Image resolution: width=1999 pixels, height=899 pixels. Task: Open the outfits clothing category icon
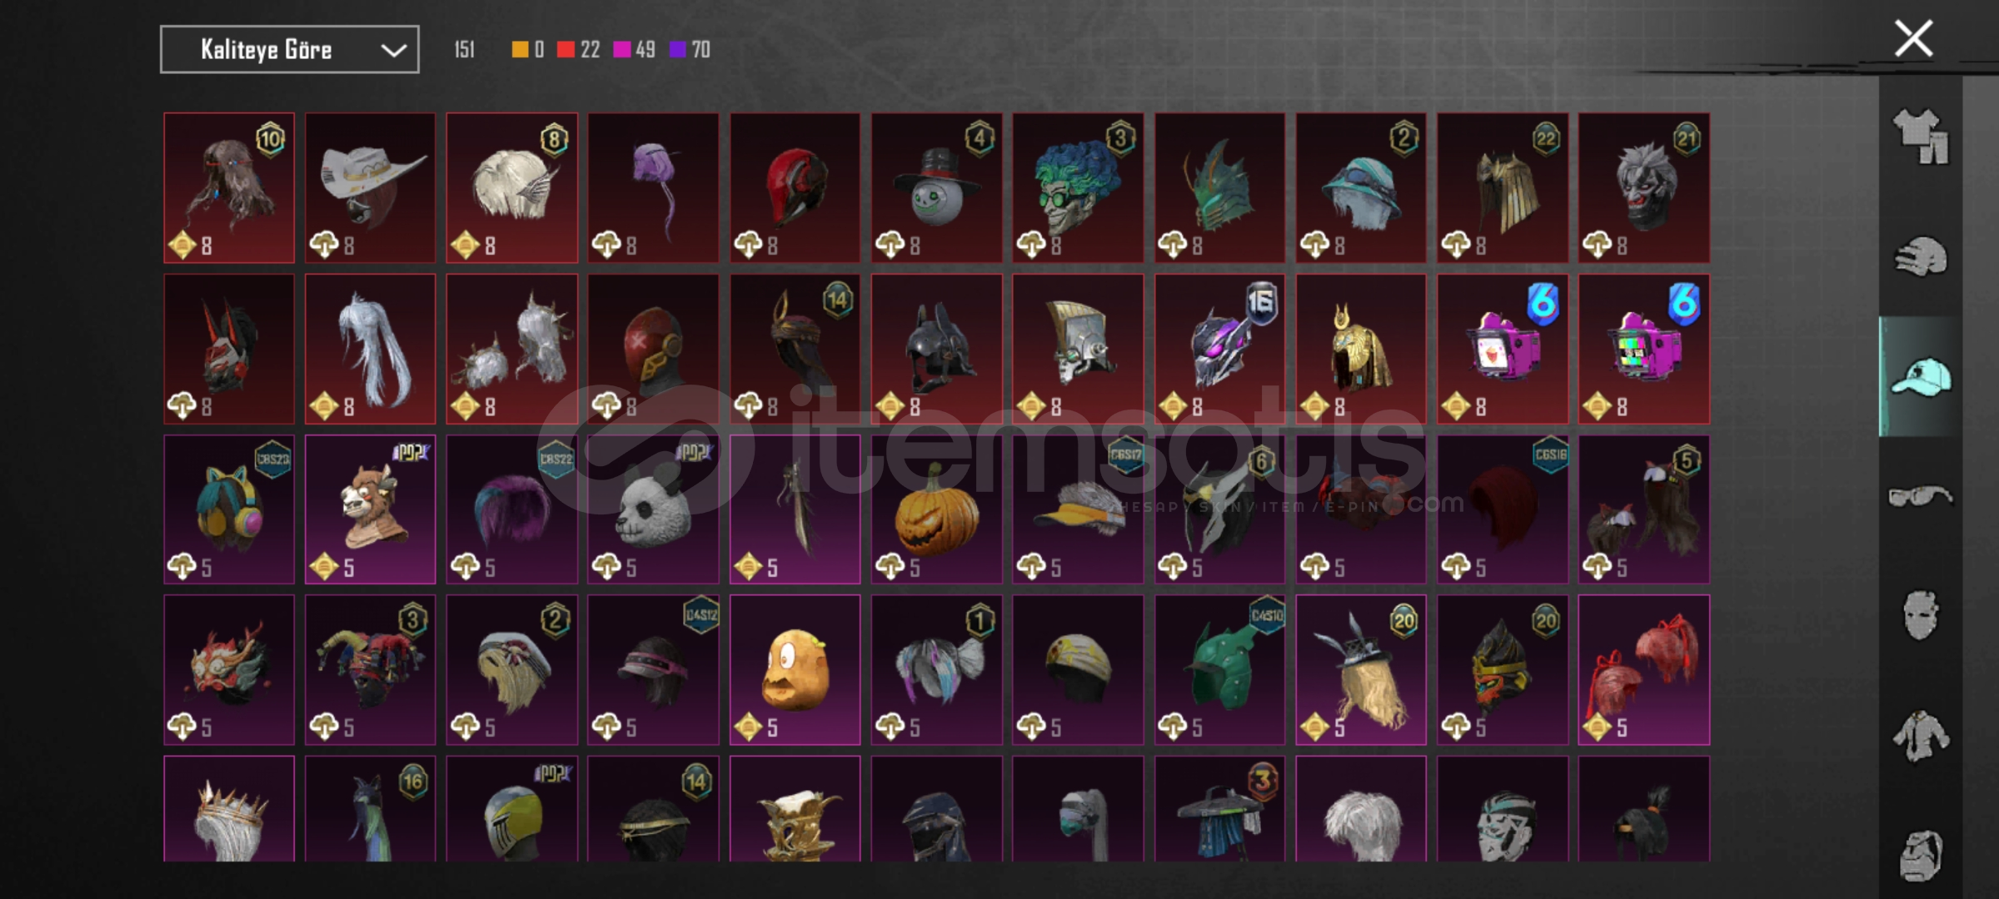(1920, 137)
